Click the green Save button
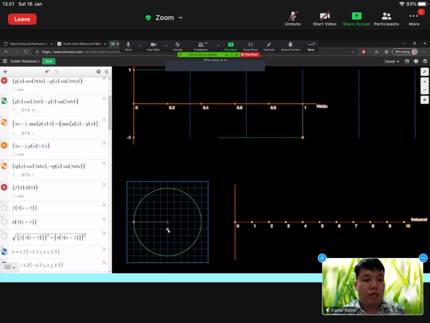430x323 pixels. click(x=49, y=61)
